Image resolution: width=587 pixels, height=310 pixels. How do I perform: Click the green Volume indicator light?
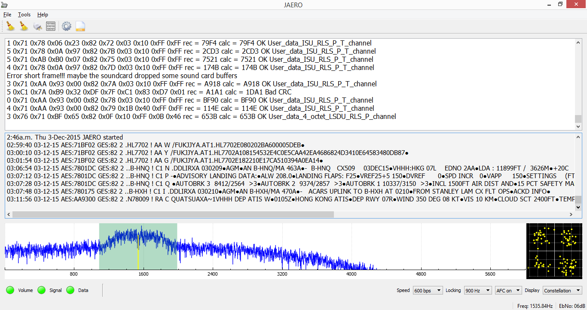coord(10,290)
